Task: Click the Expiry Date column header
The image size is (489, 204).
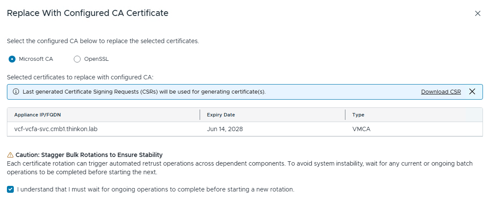Action: tap(221, 115)
